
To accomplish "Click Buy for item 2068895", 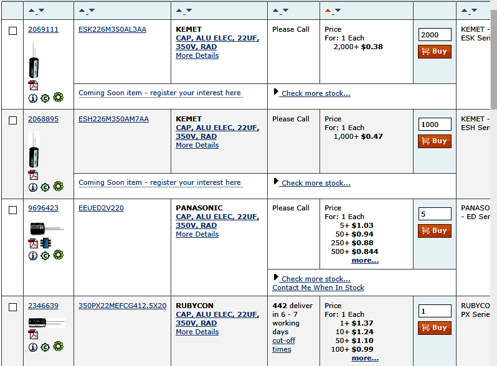I will [435, 141].
